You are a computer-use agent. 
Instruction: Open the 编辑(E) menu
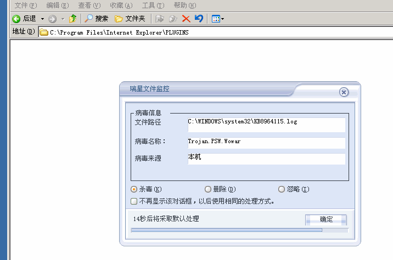click(58, 5)
